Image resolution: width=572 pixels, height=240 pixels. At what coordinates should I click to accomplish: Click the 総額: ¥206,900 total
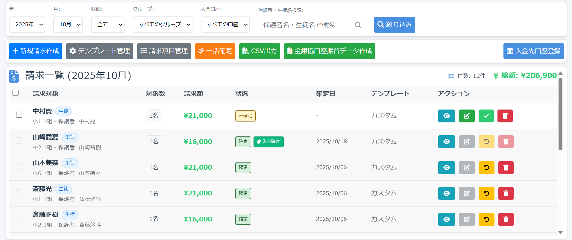tap(525, 76)
